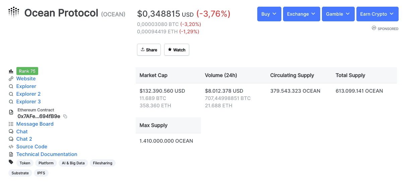Click the Sponsored label icon

pos(374,28)
